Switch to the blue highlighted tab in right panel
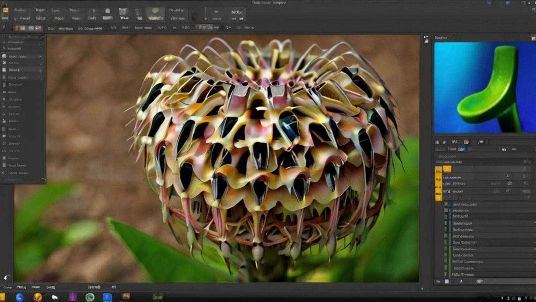536x302 pixels. (x=461, y=149)
